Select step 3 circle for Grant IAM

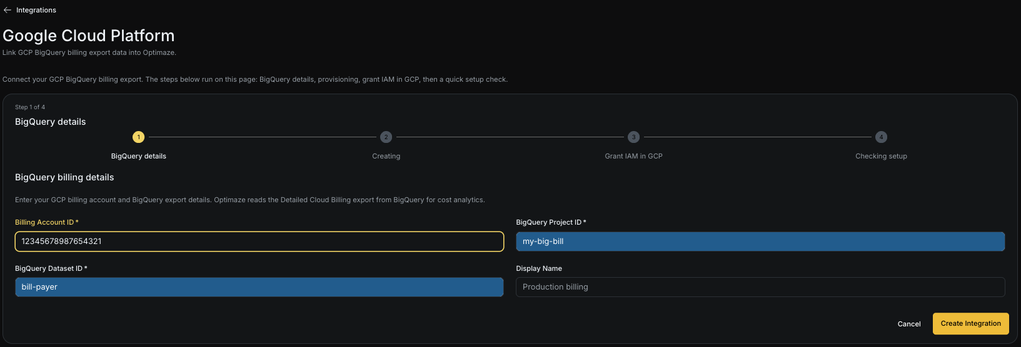pyautogui.click(x=633, y=137)
